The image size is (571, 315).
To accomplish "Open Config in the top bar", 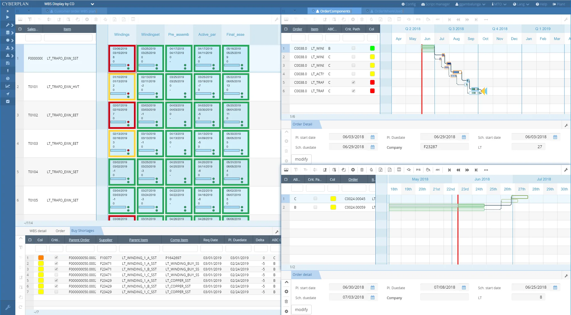I will coord(409,4).
